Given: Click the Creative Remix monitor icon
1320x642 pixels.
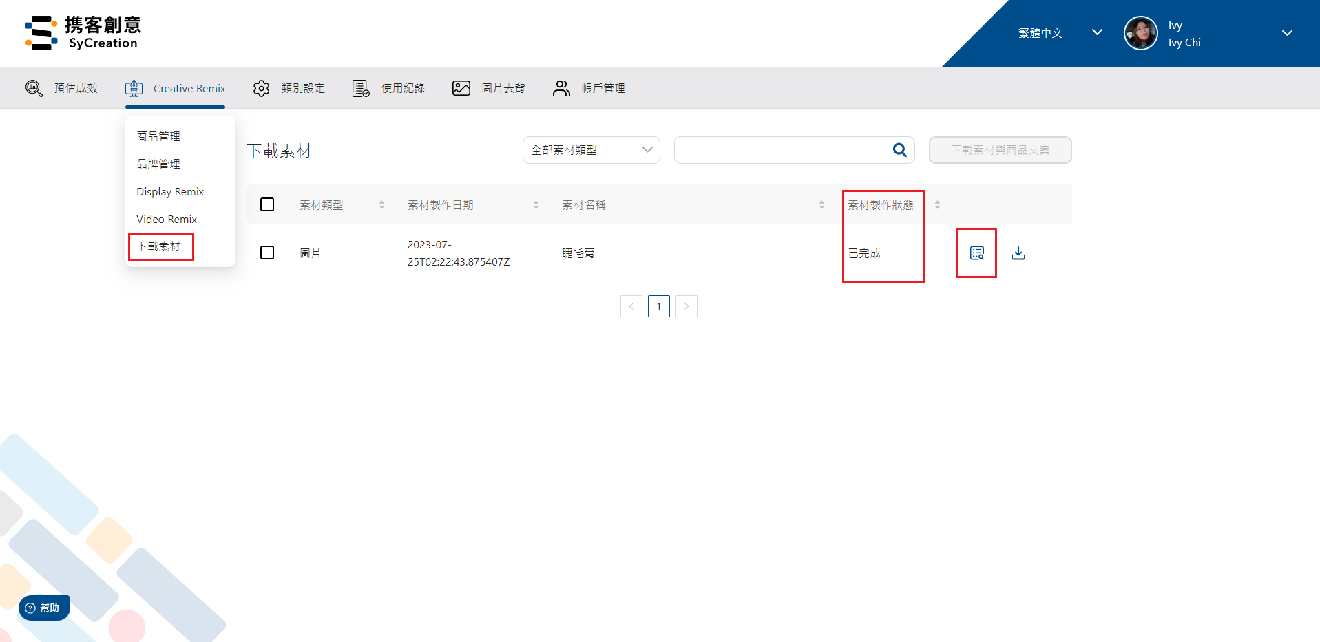Looking at the screenshot, I should [x=134, y=88].
